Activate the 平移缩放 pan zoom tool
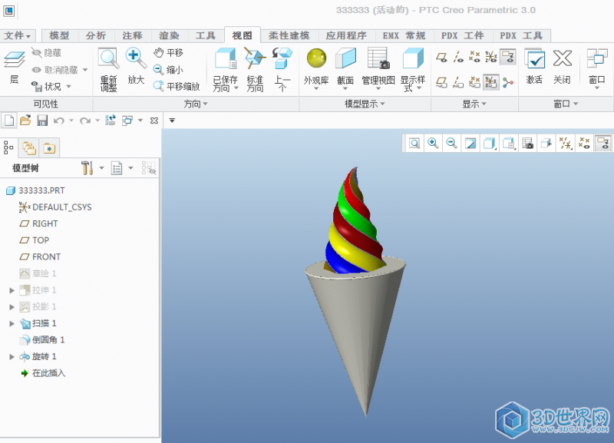 177,86
